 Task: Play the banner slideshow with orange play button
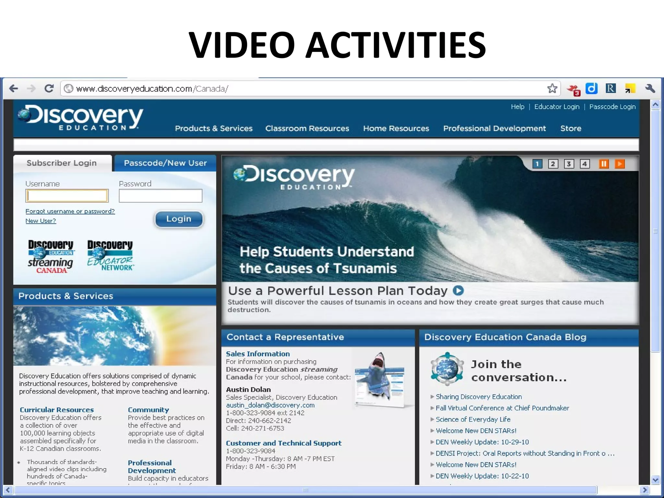(x=620, y=164)
